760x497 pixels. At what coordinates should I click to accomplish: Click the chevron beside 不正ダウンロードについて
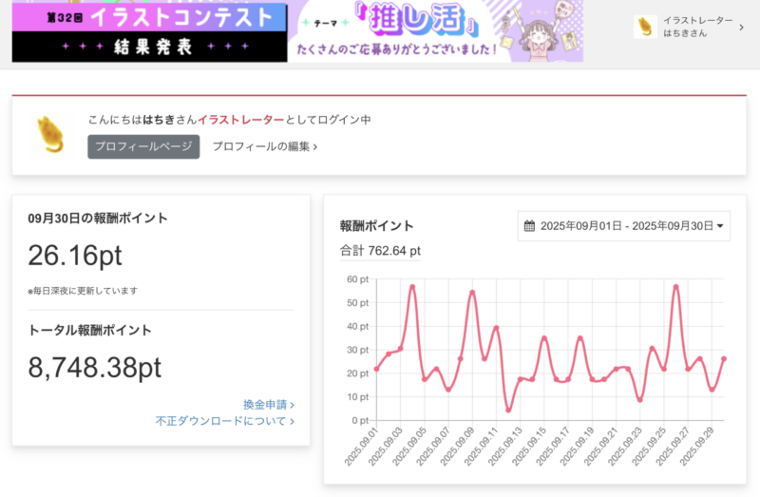[292, 420]
